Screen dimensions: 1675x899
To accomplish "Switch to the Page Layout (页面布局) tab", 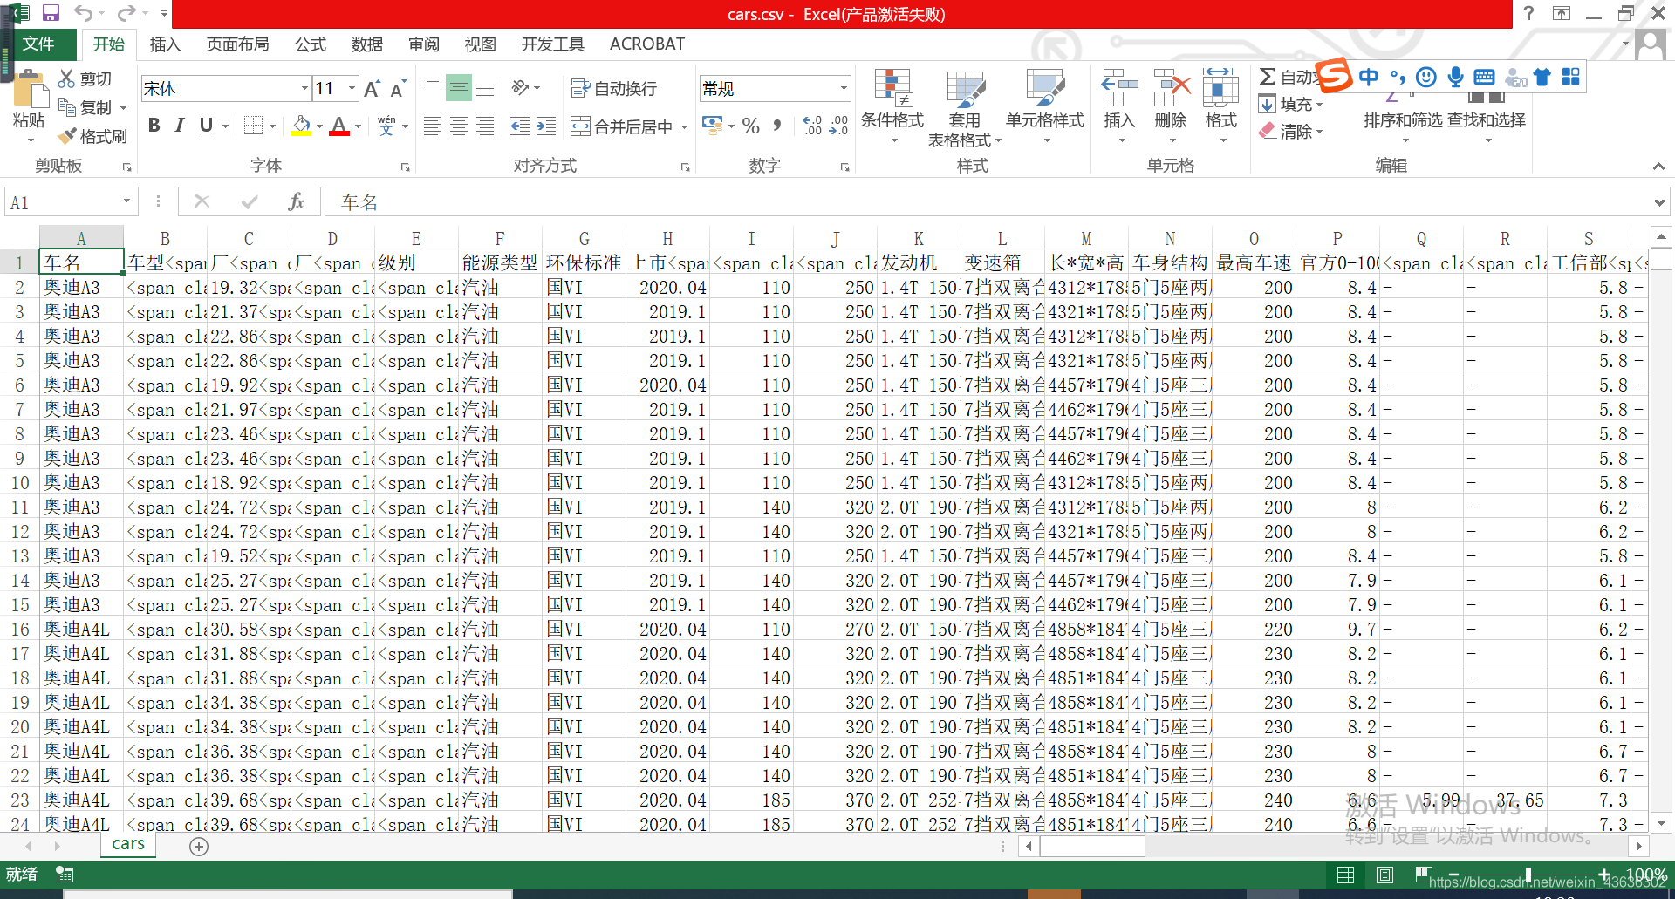I will tap(237, 44).
